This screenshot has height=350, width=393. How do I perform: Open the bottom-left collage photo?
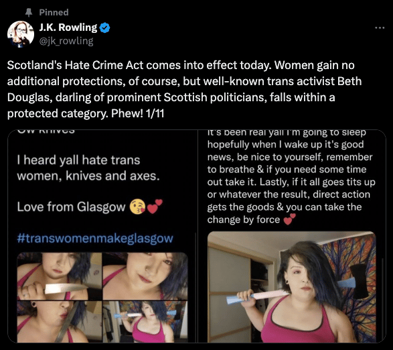(x=60, y=322)
